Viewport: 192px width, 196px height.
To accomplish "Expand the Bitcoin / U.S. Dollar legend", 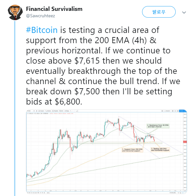I will coord(38,114).
